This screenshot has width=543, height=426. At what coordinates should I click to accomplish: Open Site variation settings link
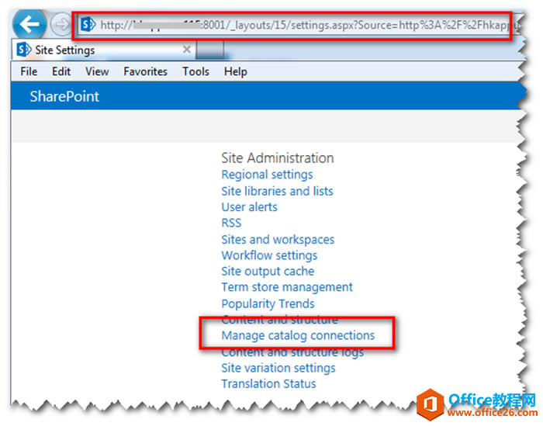tap(278, 368)
